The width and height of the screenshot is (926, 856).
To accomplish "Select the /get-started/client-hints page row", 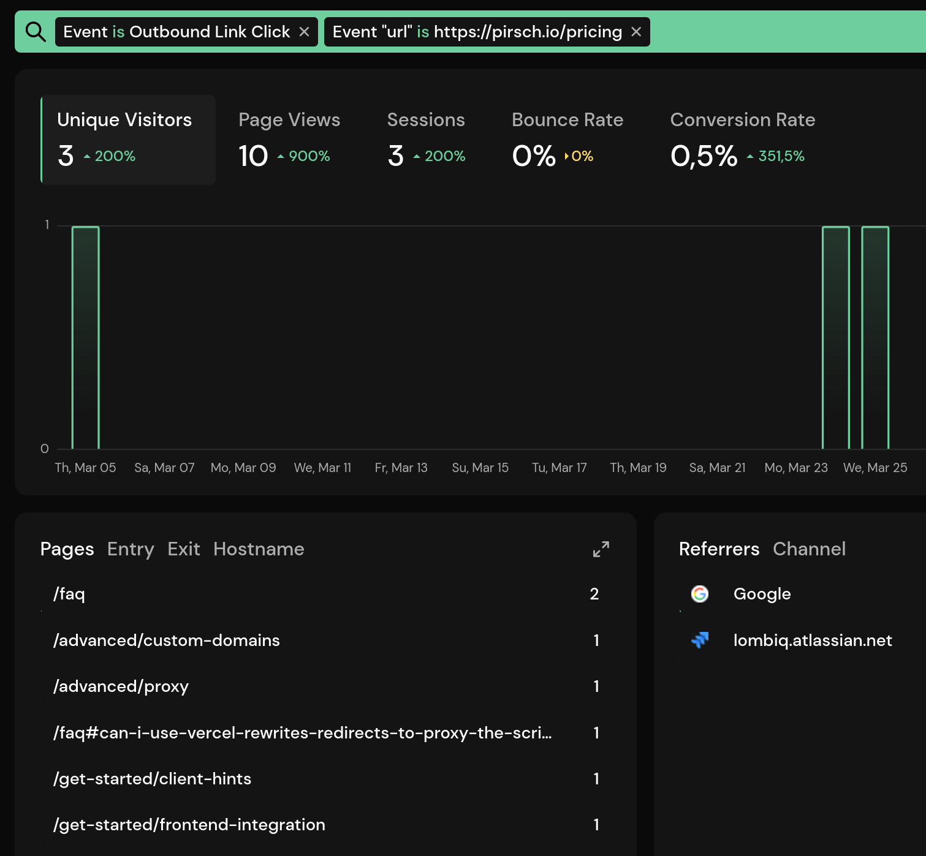I will pos(153,779).
